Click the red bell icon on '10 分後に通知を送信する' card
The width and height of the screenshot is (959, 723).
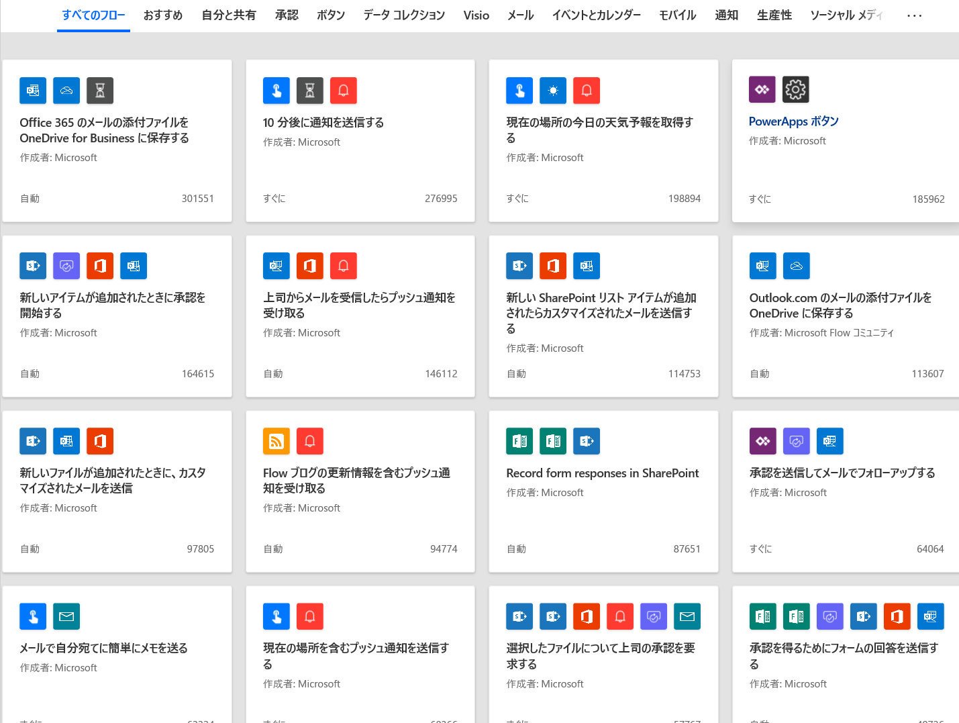344,91
